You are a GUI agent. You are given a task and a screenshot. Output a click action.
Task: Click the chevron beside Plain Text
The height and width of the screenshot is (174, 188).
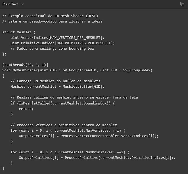click(x=22, y=4)
